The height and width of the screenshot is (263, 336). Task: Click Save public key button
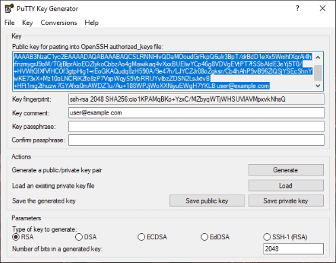207,201
